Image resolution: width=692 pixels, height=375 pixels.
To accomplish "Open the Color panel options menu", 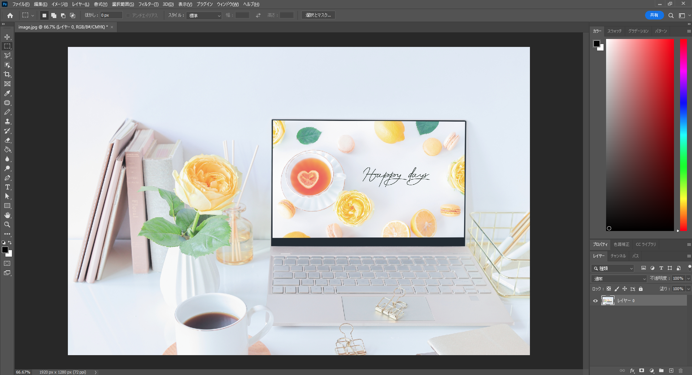I will click(689, 31).
